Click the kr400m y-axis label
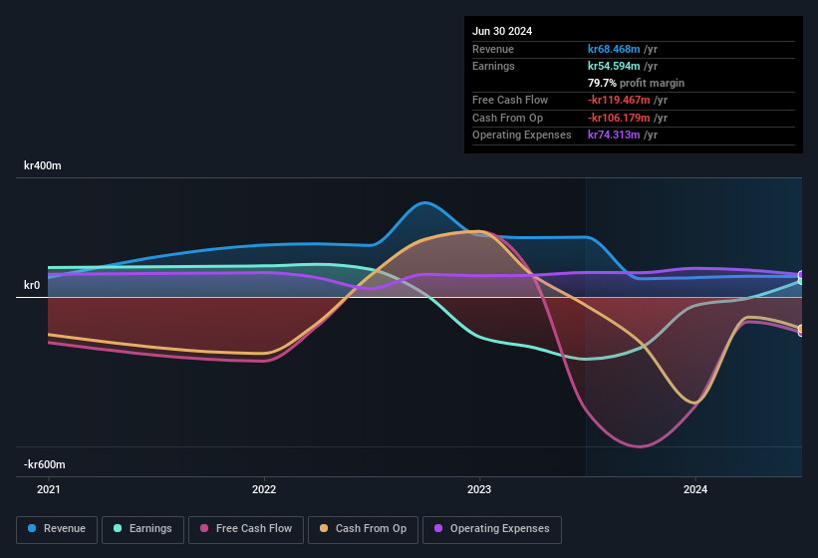Image resolution: width=818 pixels, height=558 pixels. tap(42, 165)
